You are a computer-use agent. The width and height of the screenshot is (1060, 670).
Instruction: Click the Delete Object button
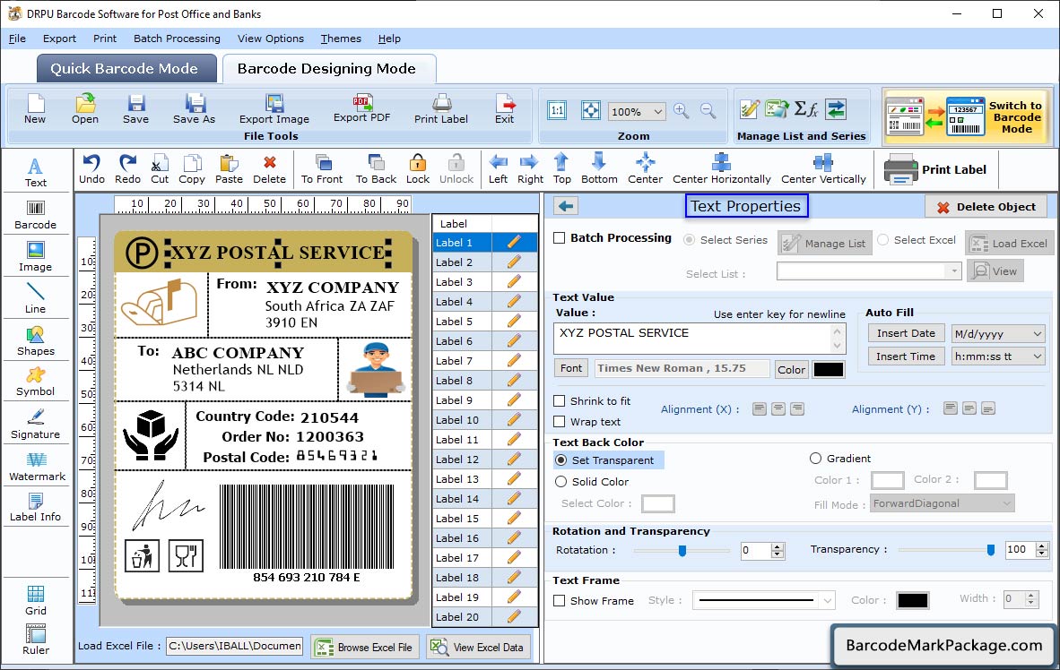pyautogui.click(x=986, y=207)
